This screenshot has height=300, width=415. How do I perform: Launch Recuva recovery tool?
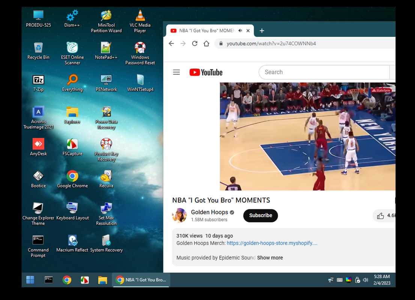106,179
